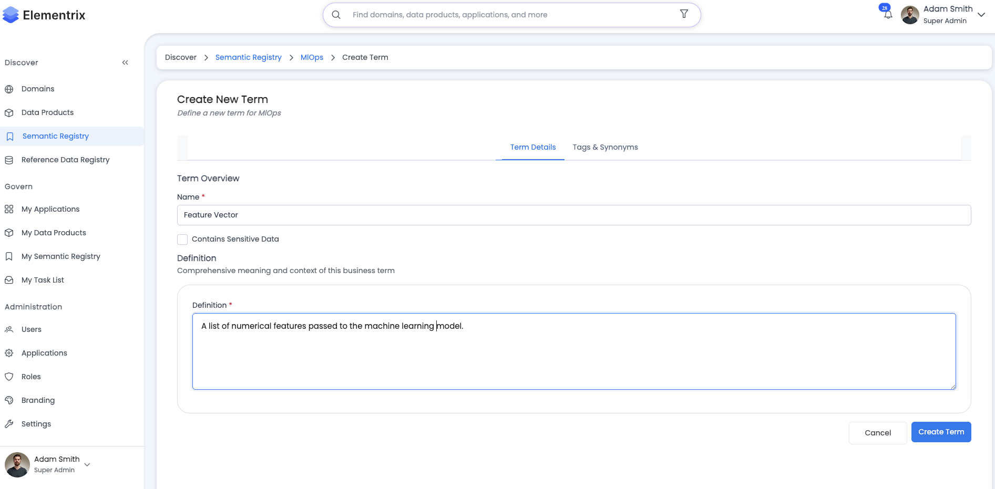This screenshot has width=995, height=489.
Task: Expand the Adam Smith profile menu
Action: 982,15
